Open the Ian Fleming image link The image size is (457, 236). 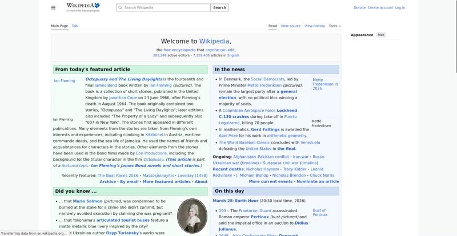point(64,81)
